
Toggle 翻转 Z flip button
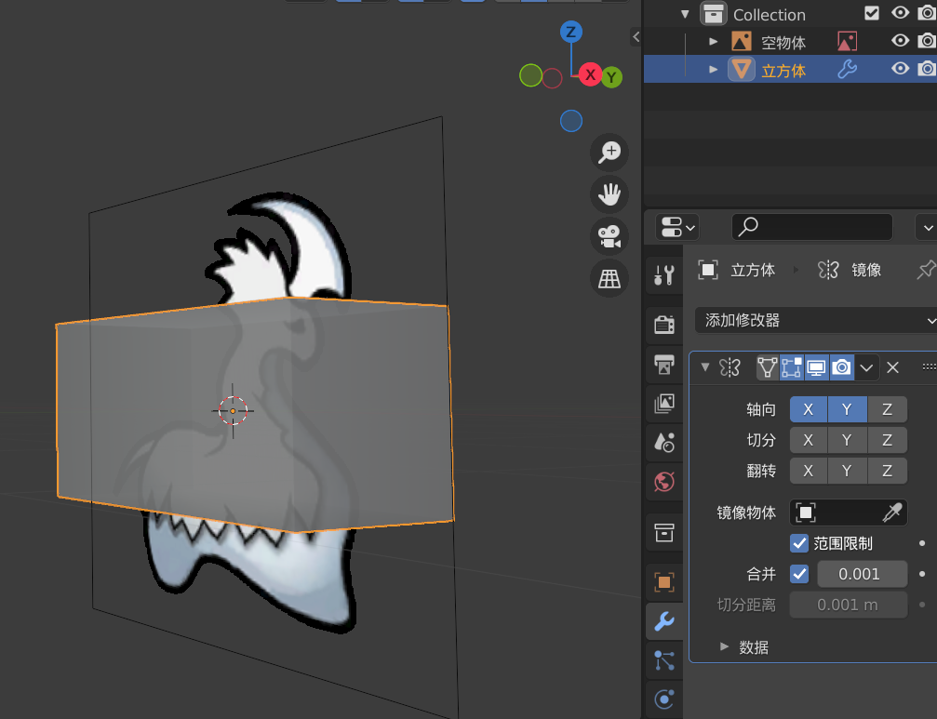(x=888, y=472)
